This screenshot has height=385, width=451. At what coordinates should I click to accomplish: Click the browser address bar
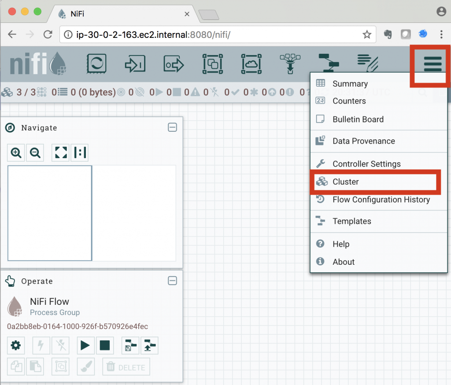point(198,33)
